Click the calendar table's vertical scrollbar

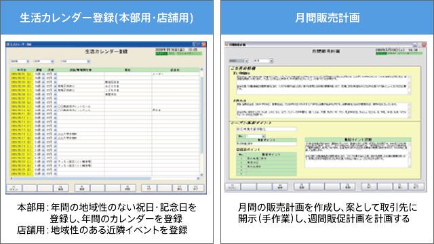pyautogui.click(x=201, y=122)
